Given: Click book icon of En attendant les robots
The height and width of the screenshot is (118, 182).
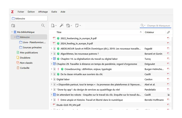Looking at the screenshot, I should (54, 94).
